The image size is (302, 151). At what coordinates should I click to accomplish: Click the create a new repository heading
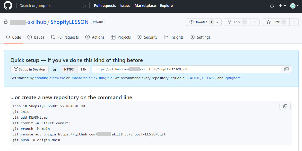coord(71,97)
